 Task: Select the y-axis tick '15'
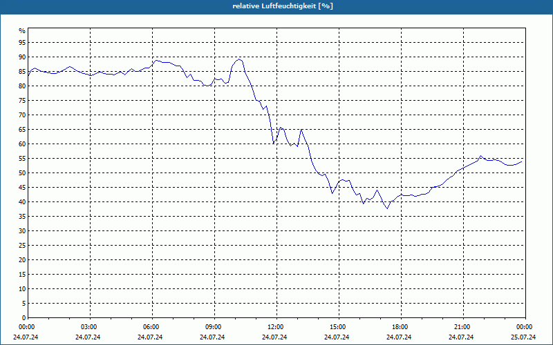click(x=22, y=274)
